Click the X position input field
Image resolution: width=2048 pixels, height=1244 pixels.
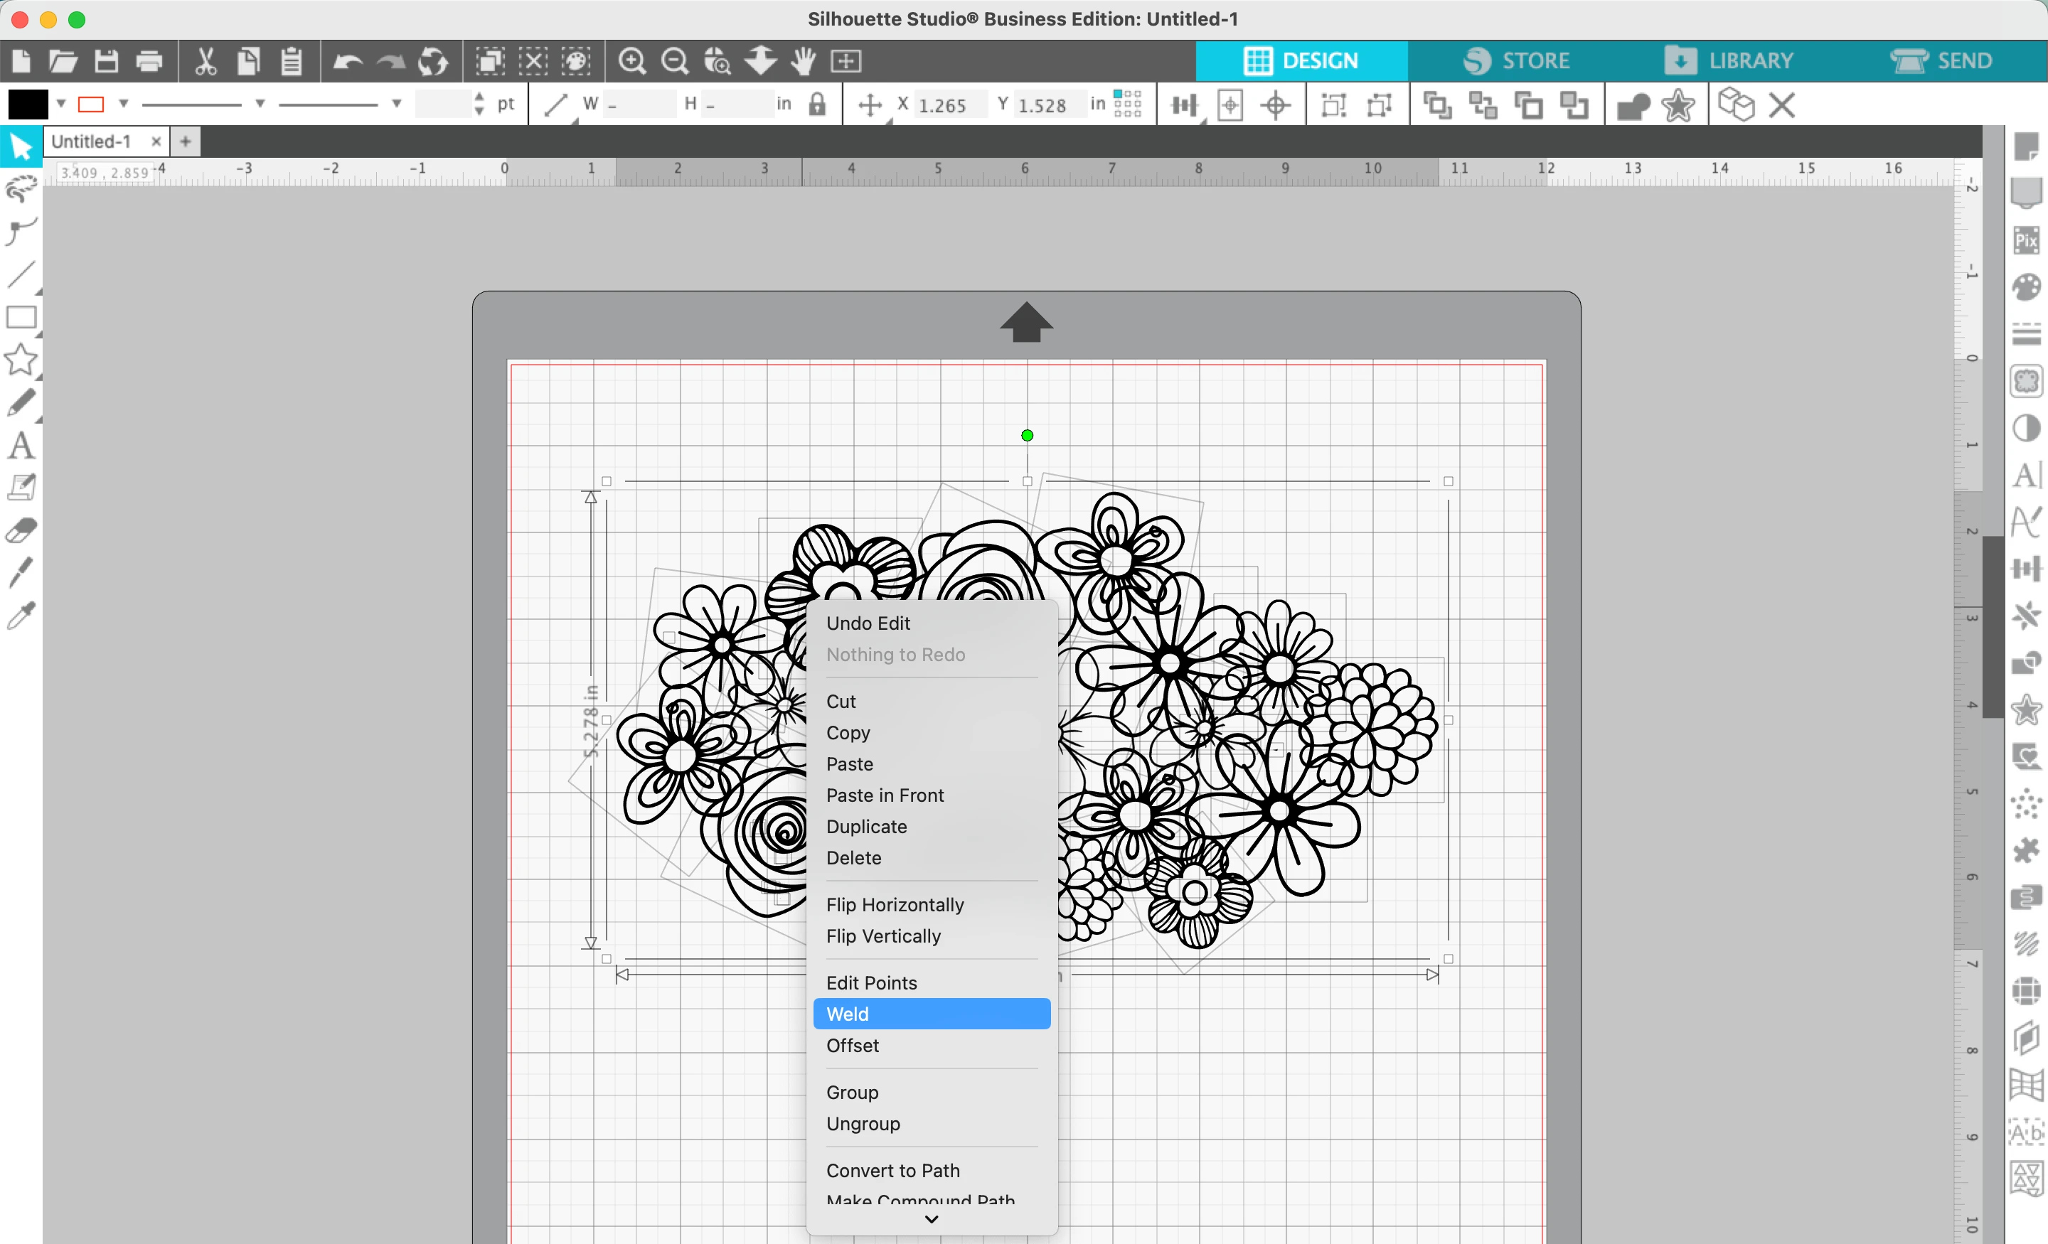pos(949,104)
